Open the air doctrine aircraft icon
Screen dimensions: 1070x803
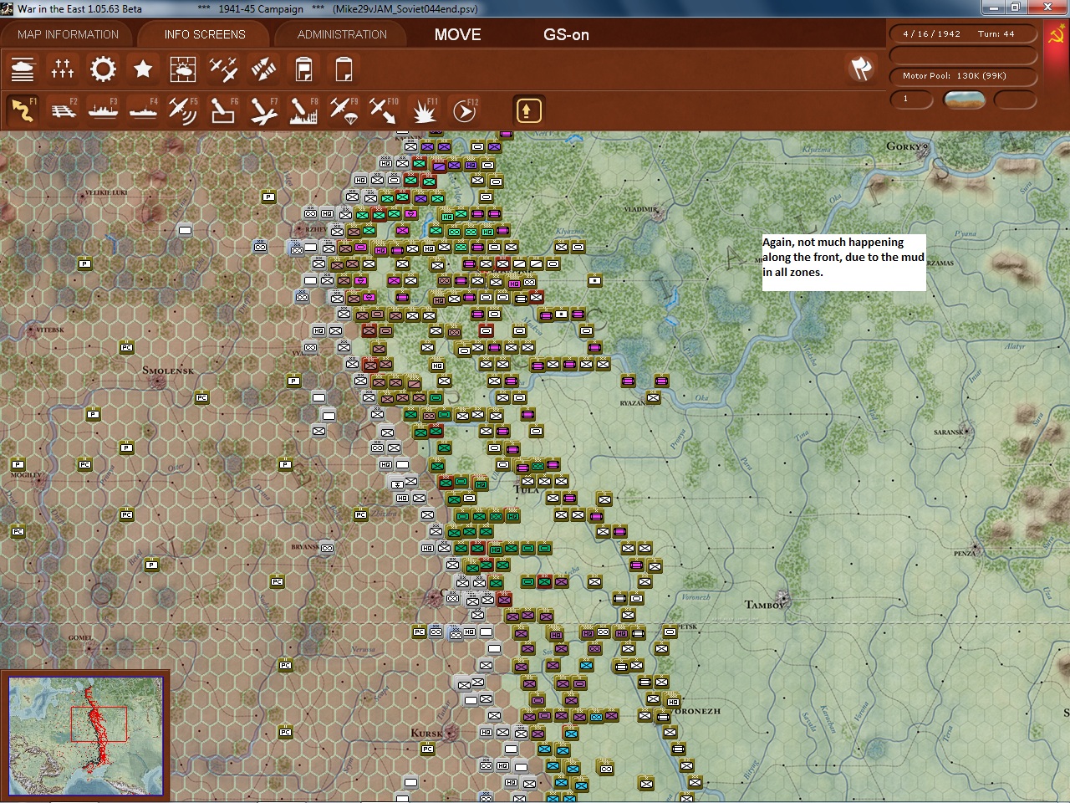click(223, 69)
